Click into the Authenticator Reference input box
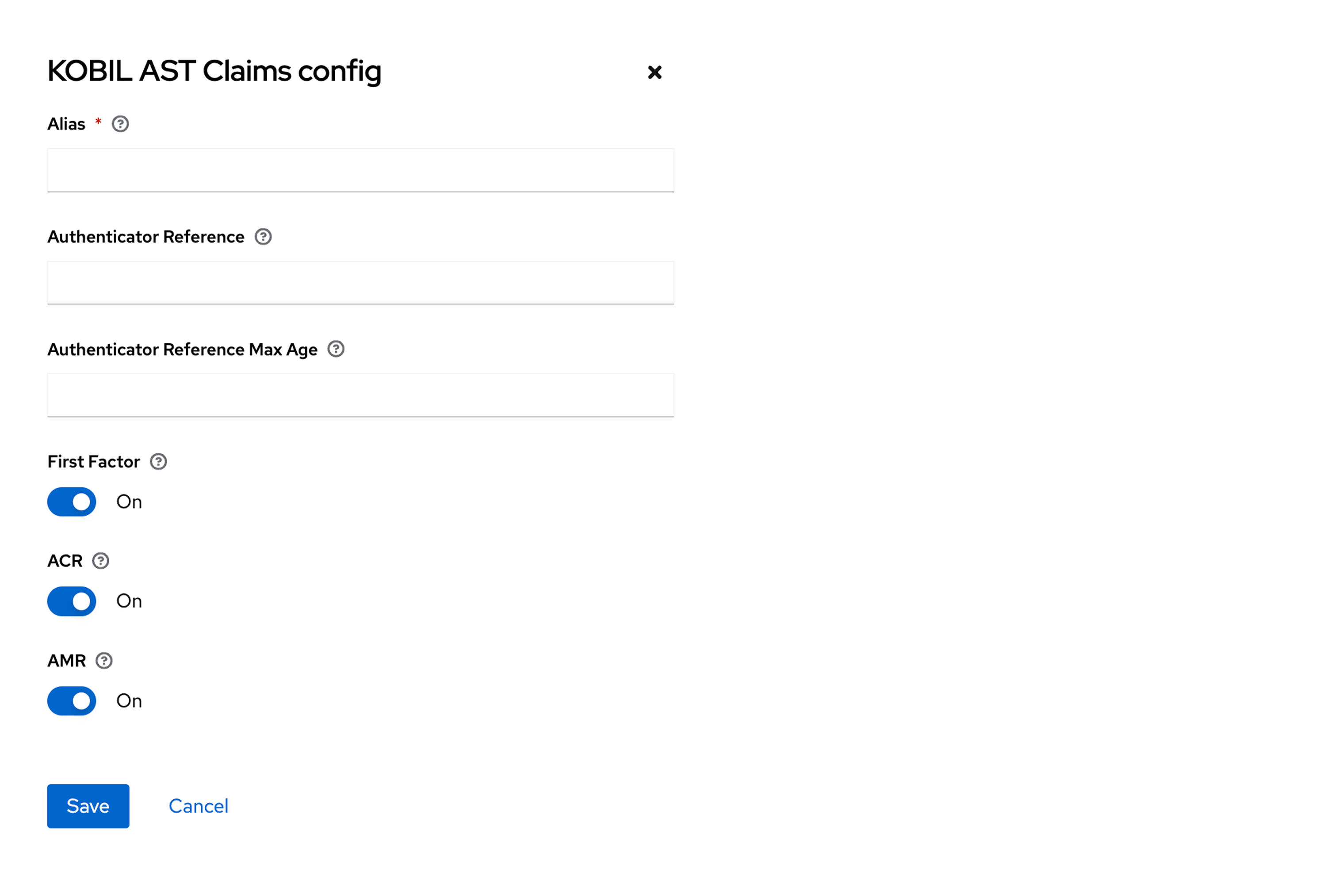Viewport: 1318px width, 882px height. pos(360,283)
